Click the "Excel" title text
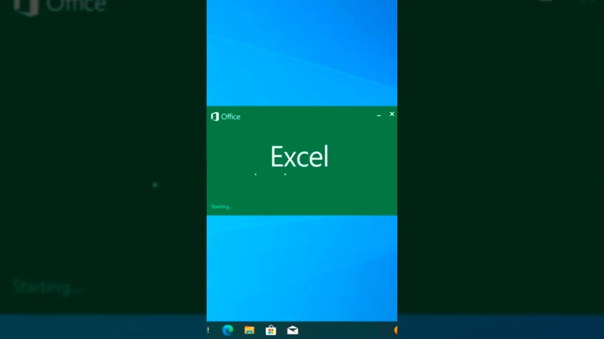This screenshot has height=339, width=604. (299, 156)
